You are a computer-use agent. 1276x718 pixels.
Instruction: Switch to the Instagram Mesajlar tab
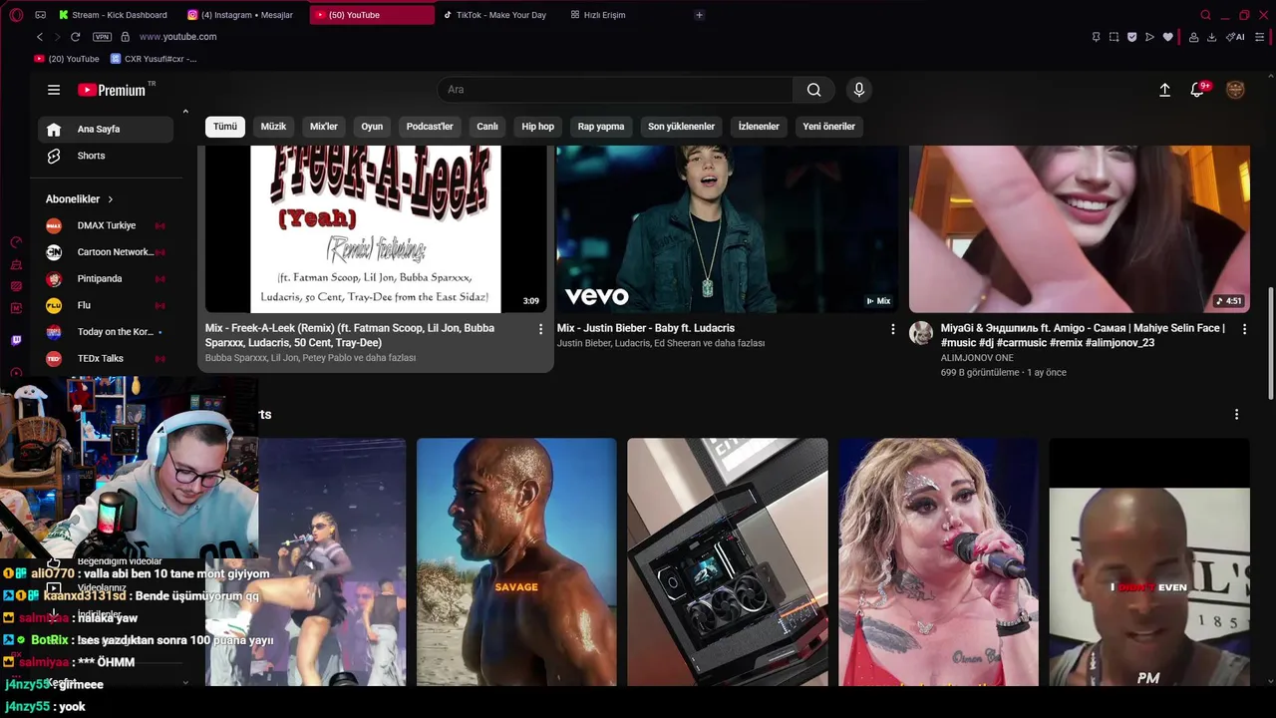[241, 15]
